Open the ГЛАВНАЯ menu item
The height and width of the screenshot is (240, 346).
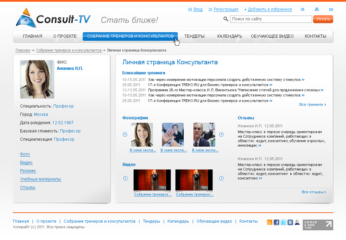coord(33,36)
